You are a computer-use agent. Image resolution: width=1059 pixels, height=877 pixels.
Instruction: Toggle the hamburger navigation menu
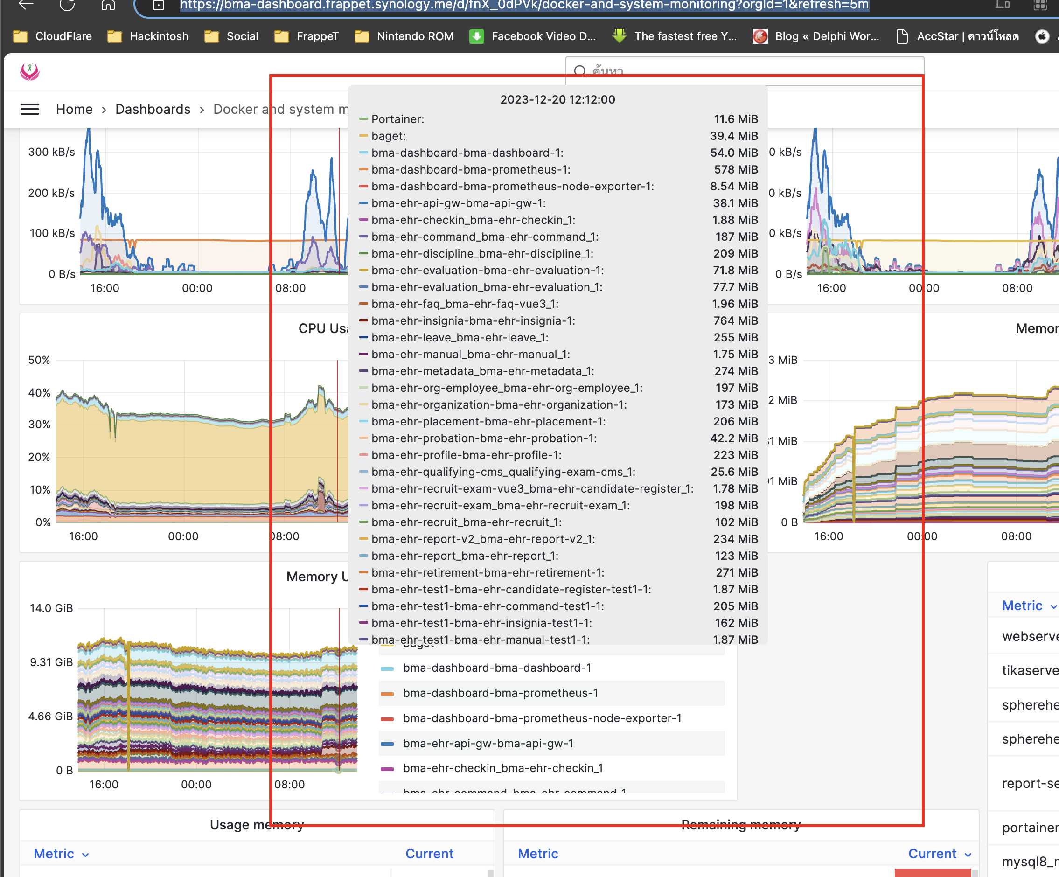[30, 110]
